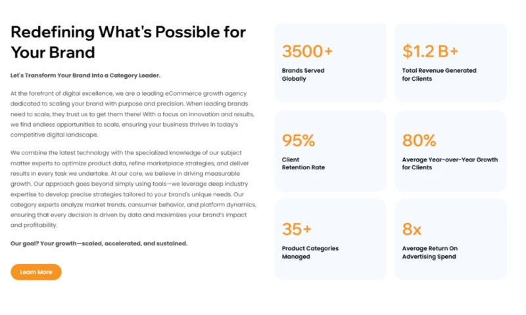Select the "Total Revenue Generated for Clients" label
Screen dimensions: 526x315
point(439,75)
